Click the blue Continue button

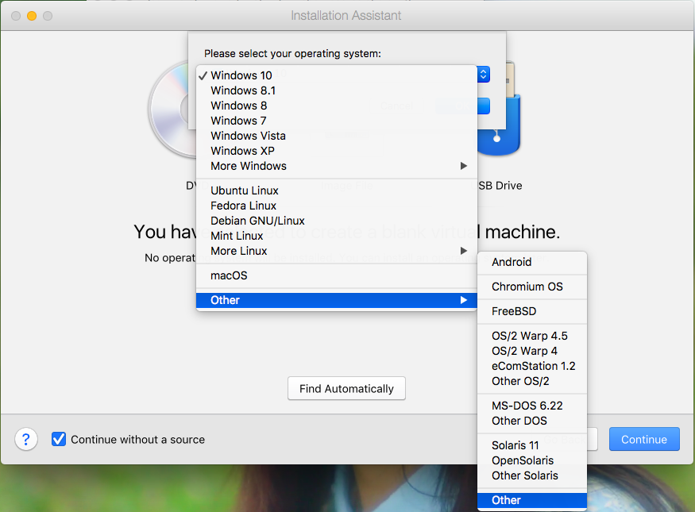[x=643, y=439]
